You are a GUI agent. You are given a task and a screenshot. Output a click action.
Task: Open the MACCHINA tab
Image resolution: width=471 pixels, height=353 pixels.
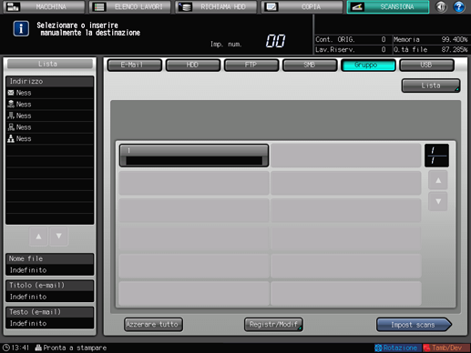(x=44, y=6)
